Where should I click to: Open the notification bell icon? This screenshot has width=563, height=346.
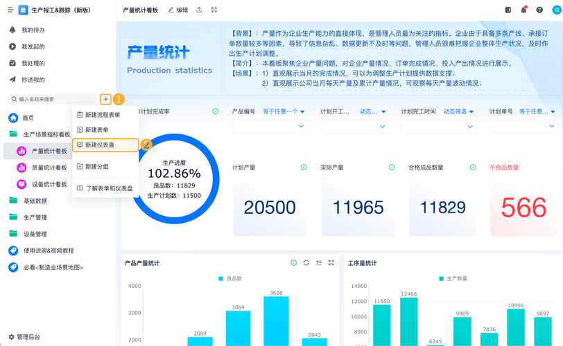[523, 10]
